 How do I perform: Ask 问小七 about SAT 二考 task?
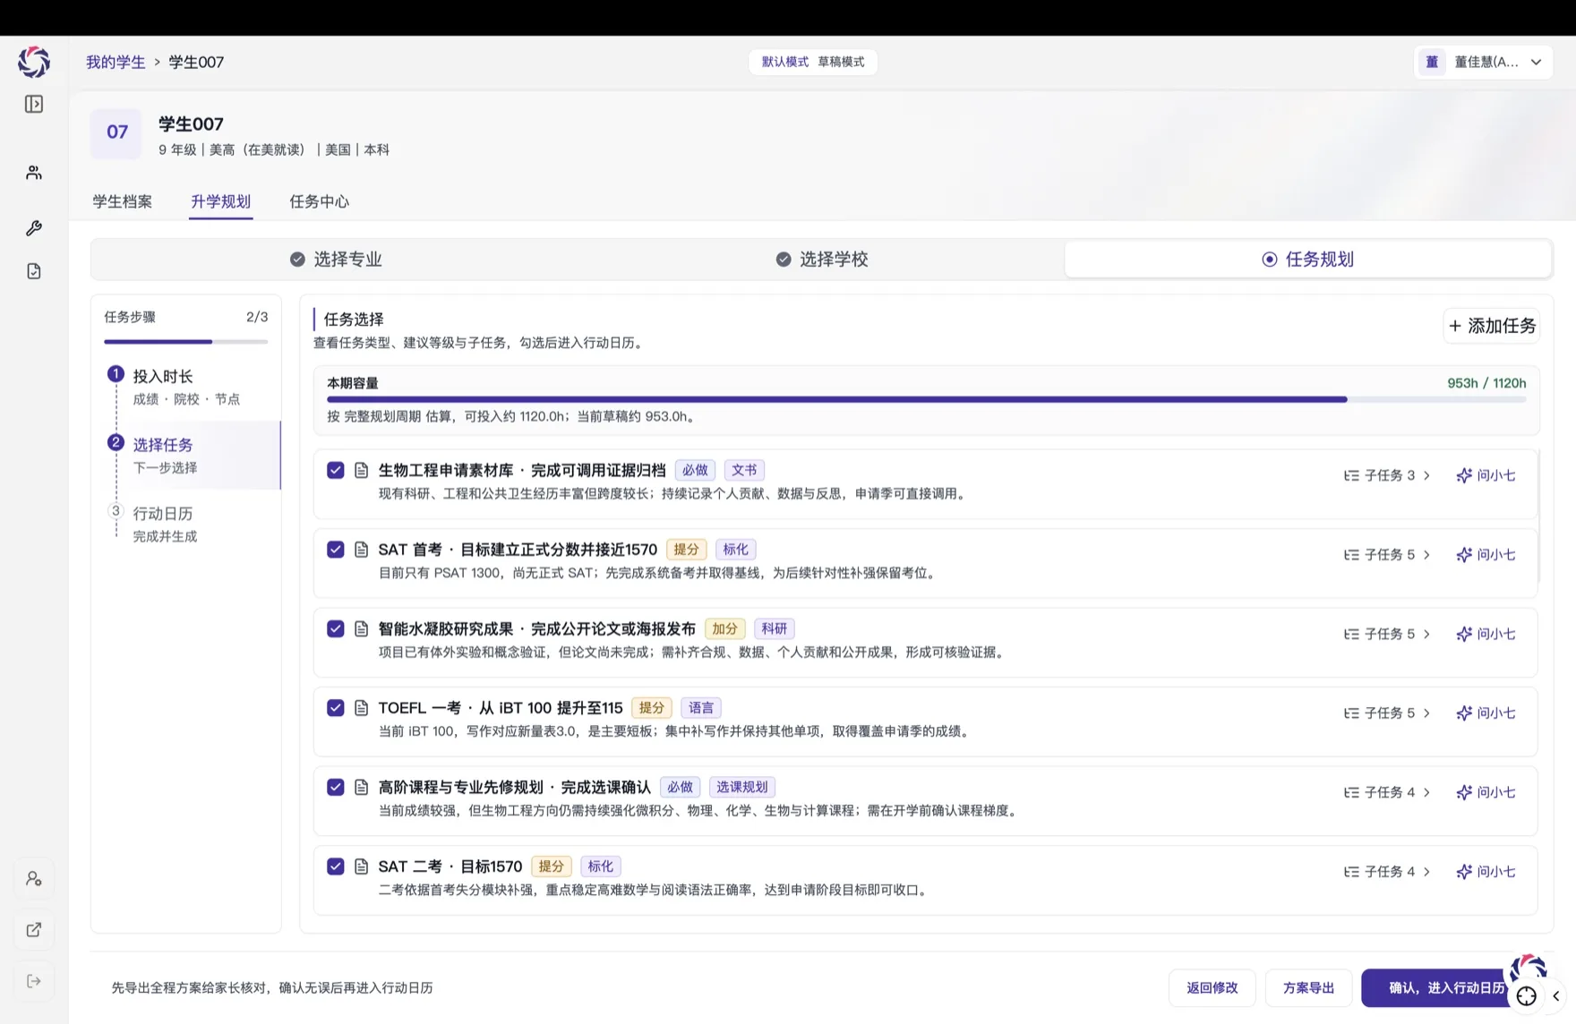tap(1486, 872)
